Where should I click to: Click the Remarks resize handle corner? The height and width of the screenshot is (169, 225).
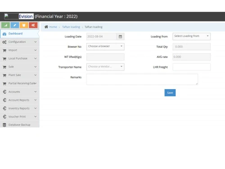tap(197, 84)
